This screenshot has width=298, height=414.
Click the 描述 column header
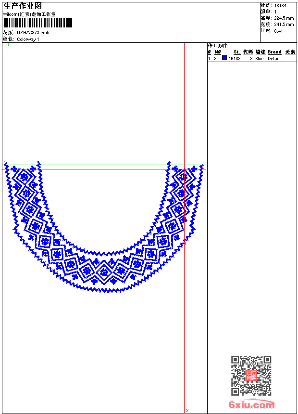point(260,52)
